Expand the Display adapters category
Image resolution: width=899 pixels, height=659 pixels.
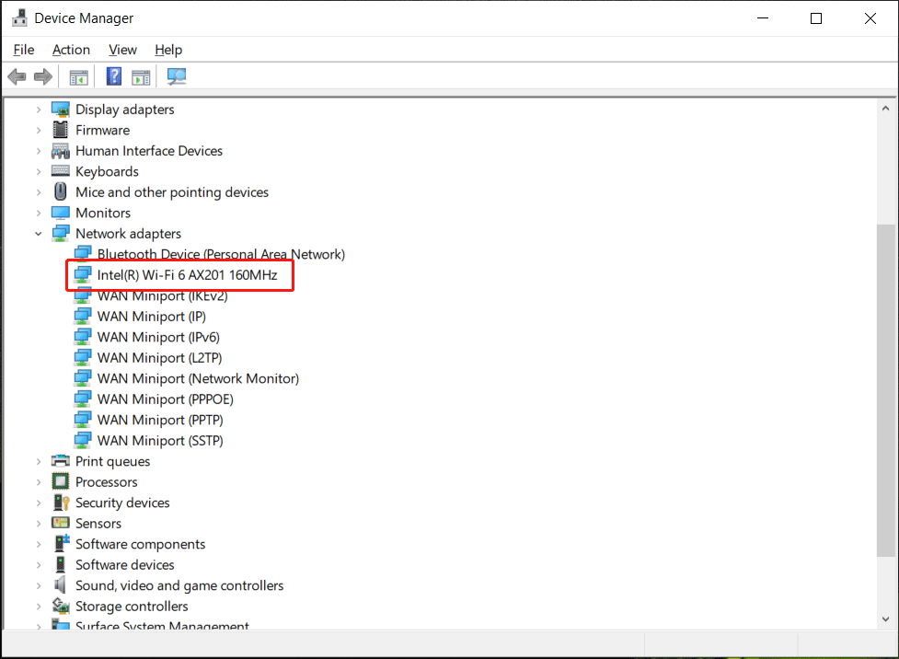point(38,109)
